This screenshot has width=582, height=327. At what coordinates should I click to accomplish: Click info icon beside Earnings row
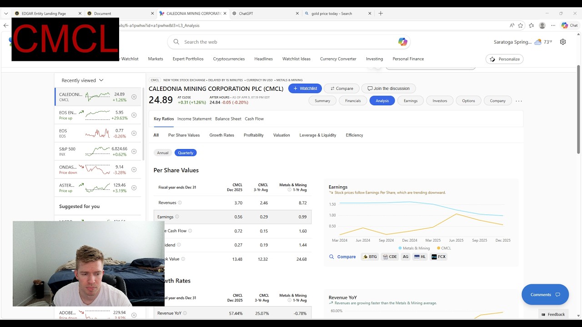177,217
